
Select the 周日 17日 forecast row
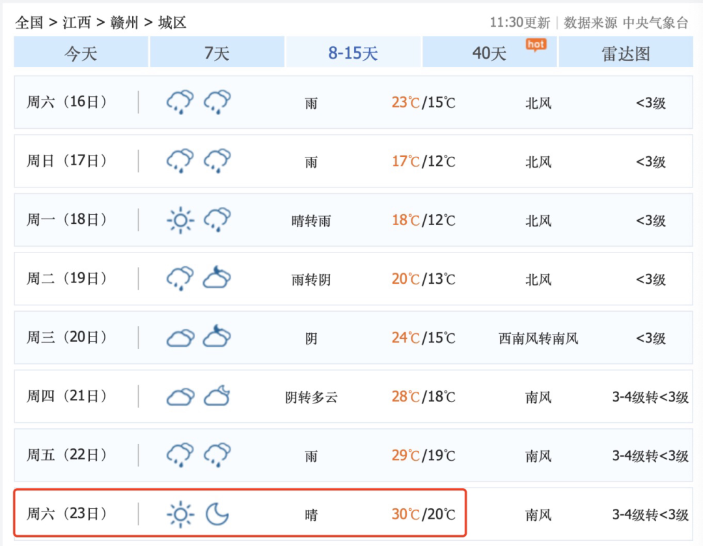click(x=353, y=161)
